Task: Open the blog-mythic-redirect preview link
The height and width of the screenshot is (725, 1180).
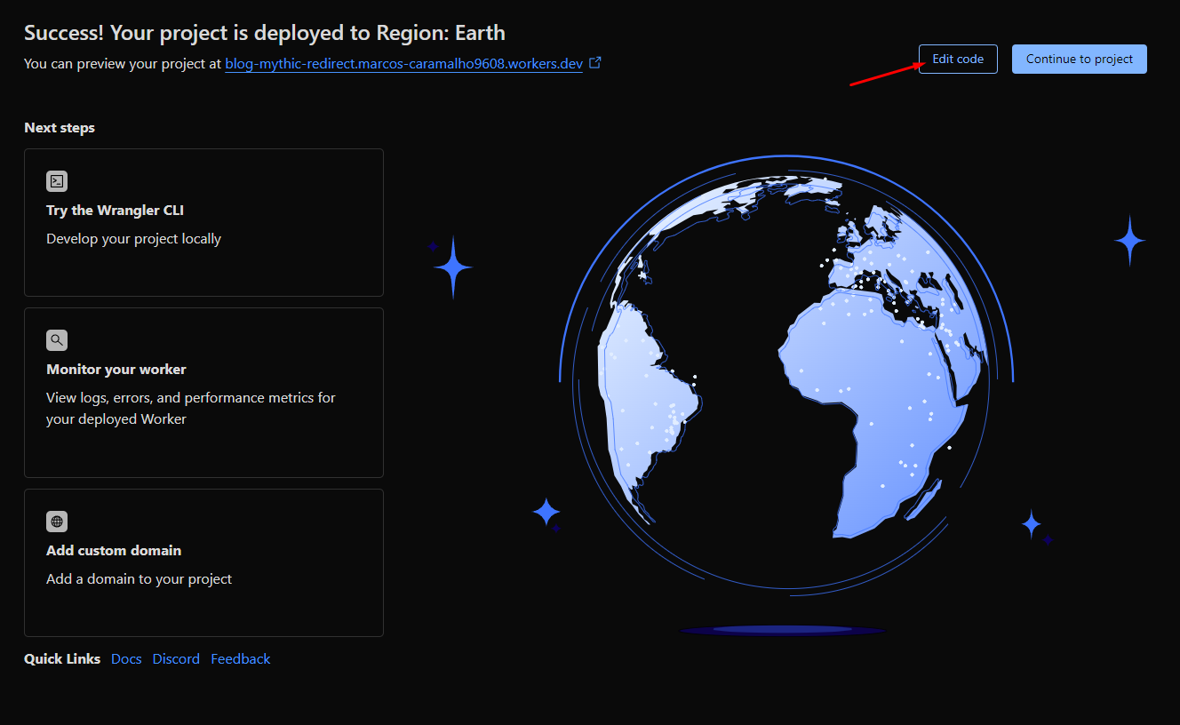Action: point(402,63)
